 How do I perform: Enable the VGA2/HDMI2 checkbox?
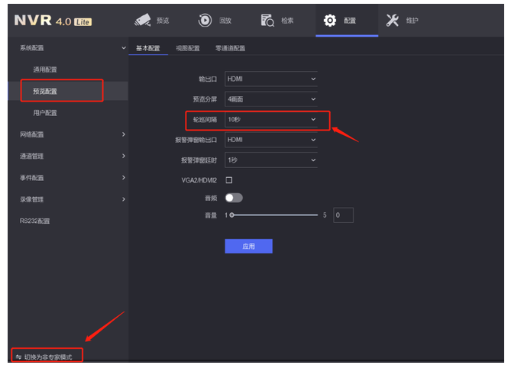(228, 180)
